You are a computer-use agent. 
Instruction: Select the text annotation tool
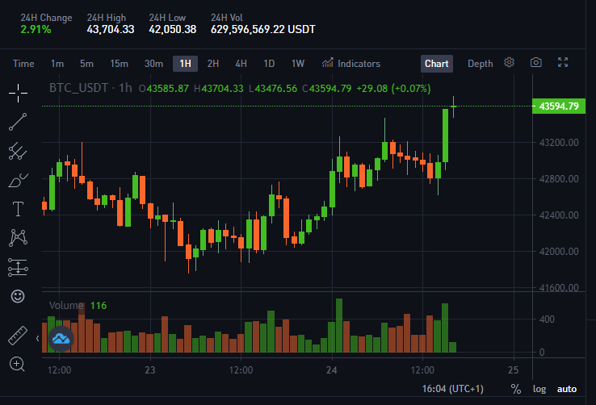coord(18,209)
